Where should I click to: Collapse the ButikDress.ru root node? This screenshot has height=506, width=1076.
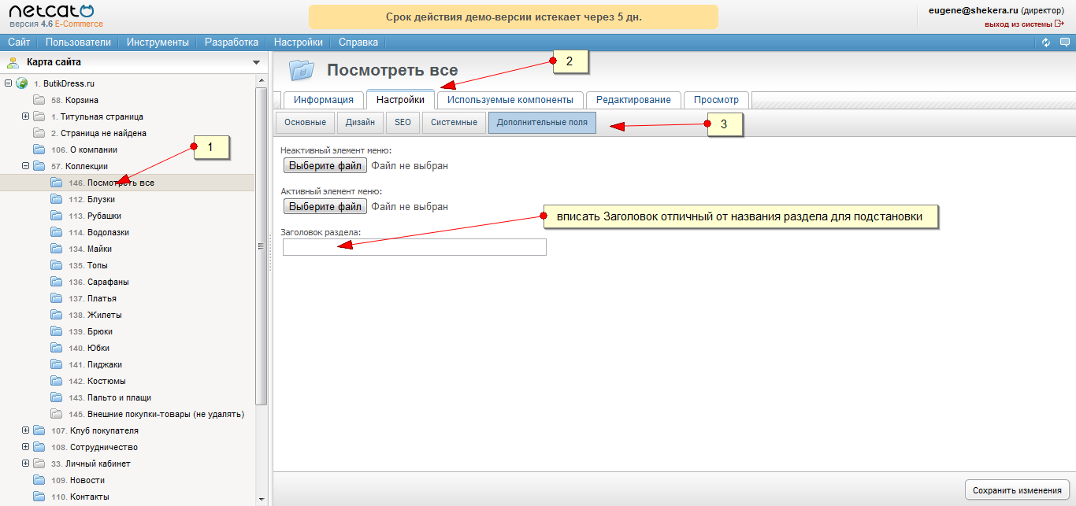[x=9, y=83]
